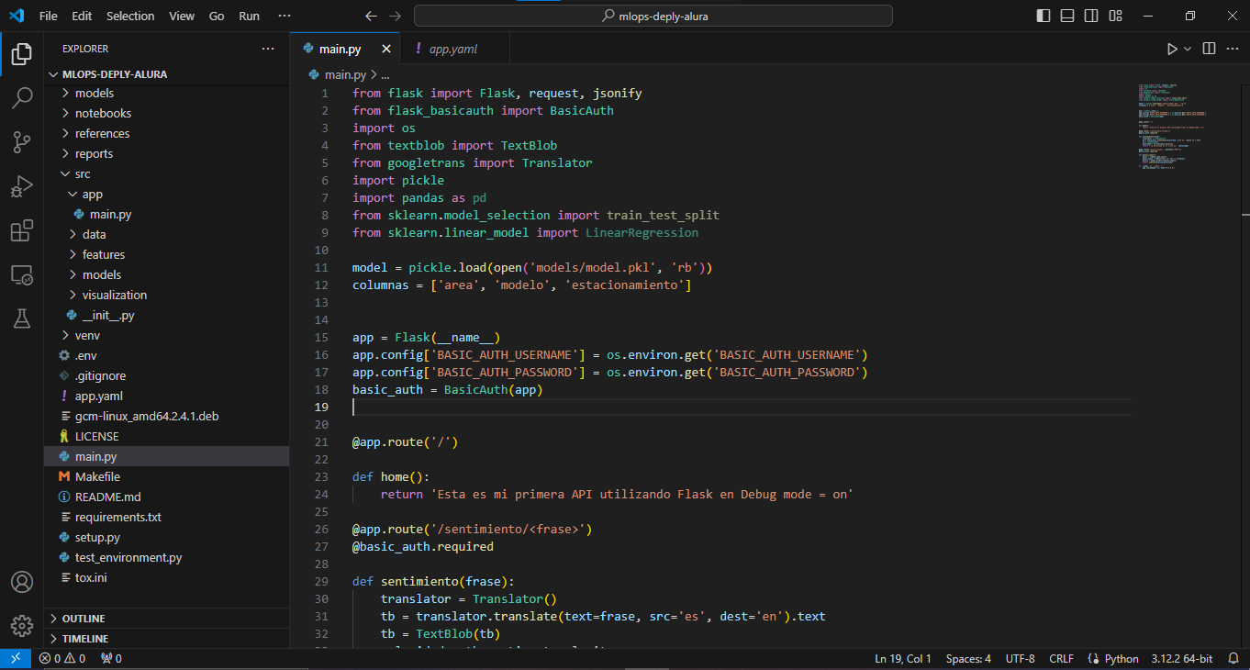
Task: Change encoding via UTF-8 in status bar
Action: coord(1020,658)
